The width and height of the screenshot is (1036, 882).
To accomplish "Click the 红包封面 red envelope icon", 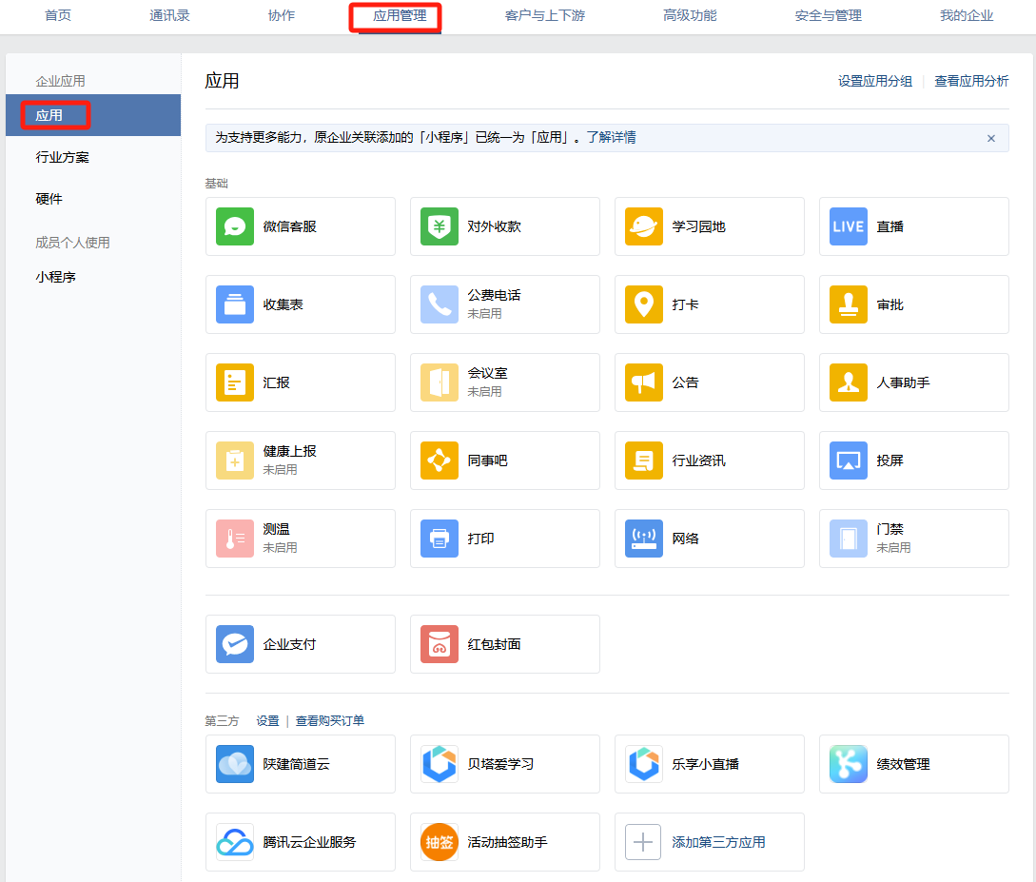I will click(x=440, y=644).
